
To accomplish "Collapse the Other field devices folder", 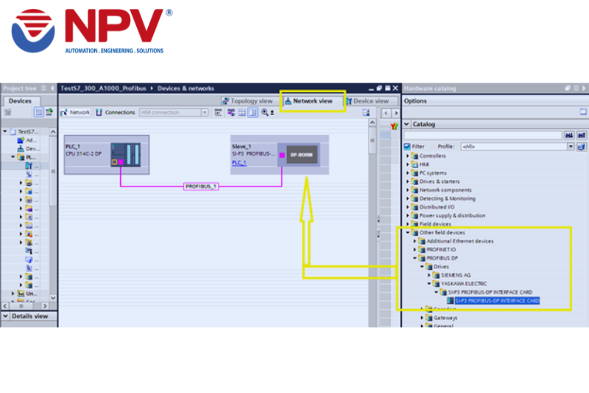I will (x=408, y=232).
